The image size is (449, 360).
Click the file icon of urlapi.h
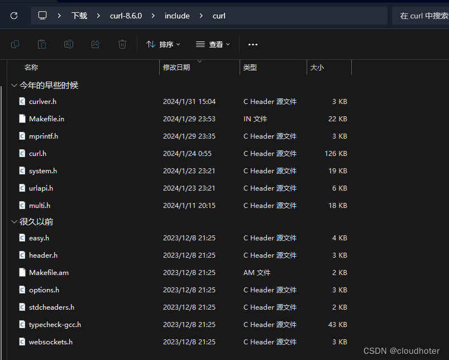tap(22, 188)
